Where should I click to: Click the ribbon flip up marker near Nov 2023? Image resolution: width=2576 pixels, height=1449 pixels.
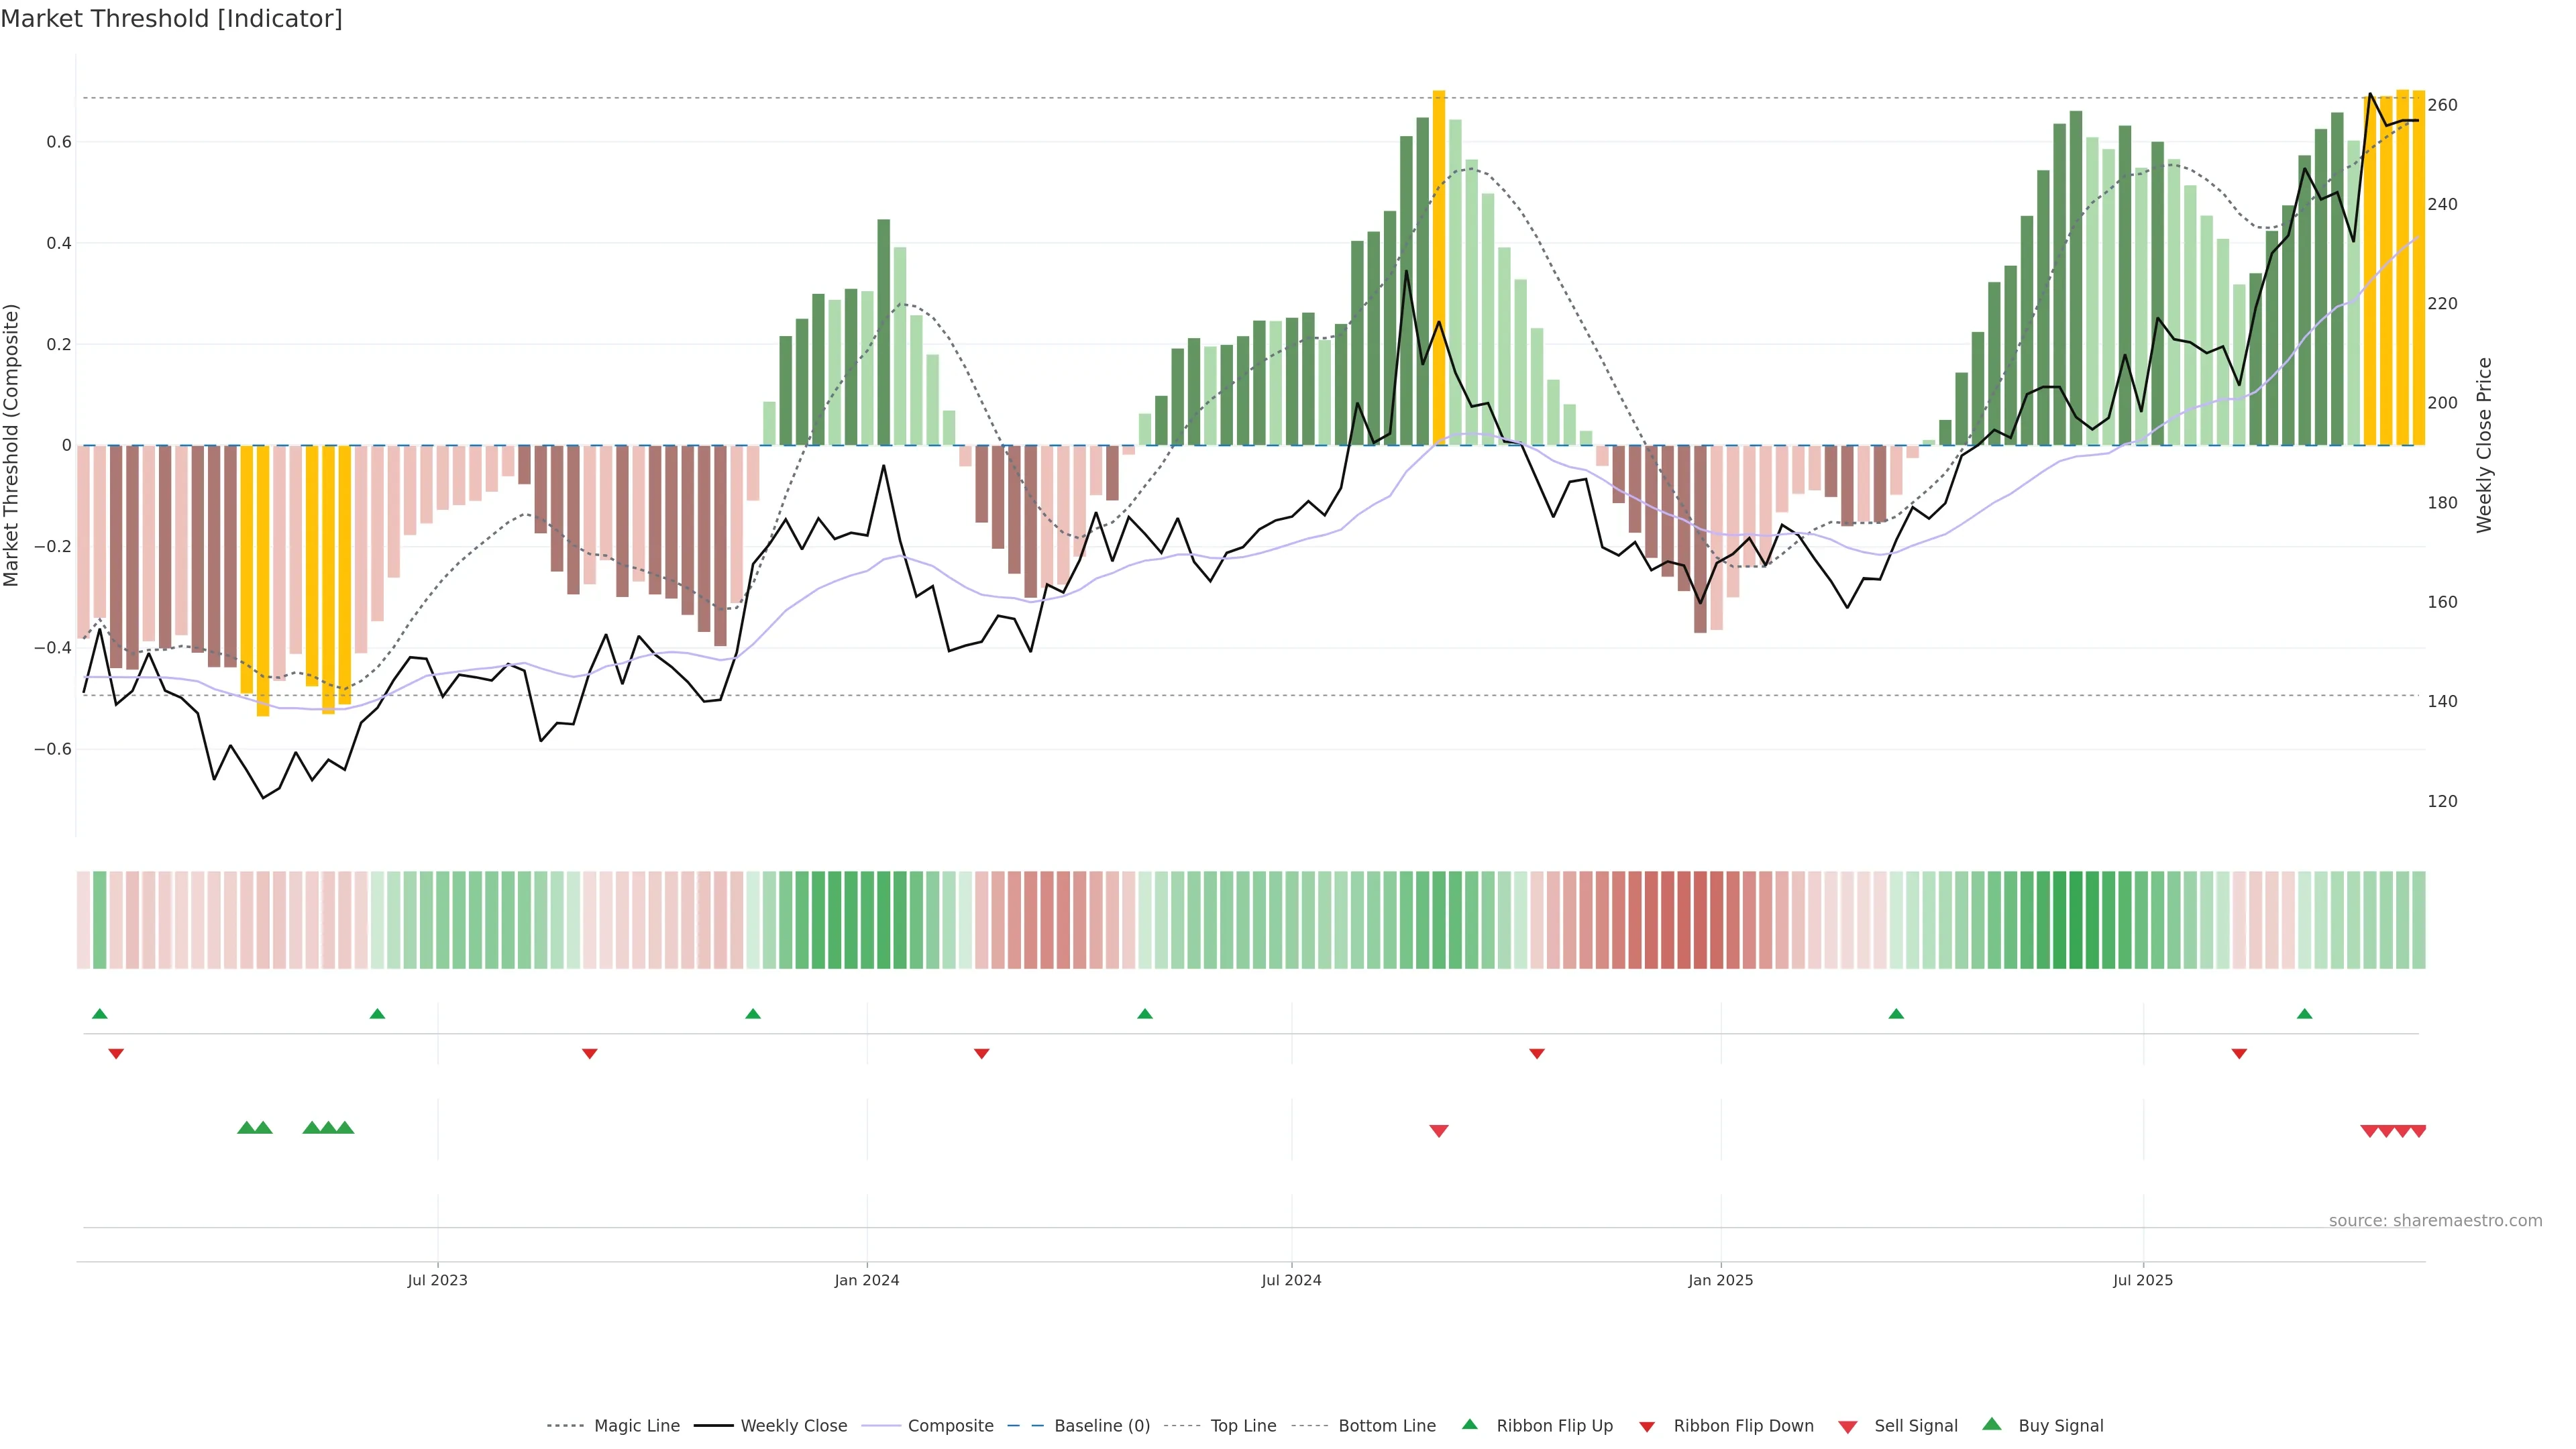(753, 1014)
